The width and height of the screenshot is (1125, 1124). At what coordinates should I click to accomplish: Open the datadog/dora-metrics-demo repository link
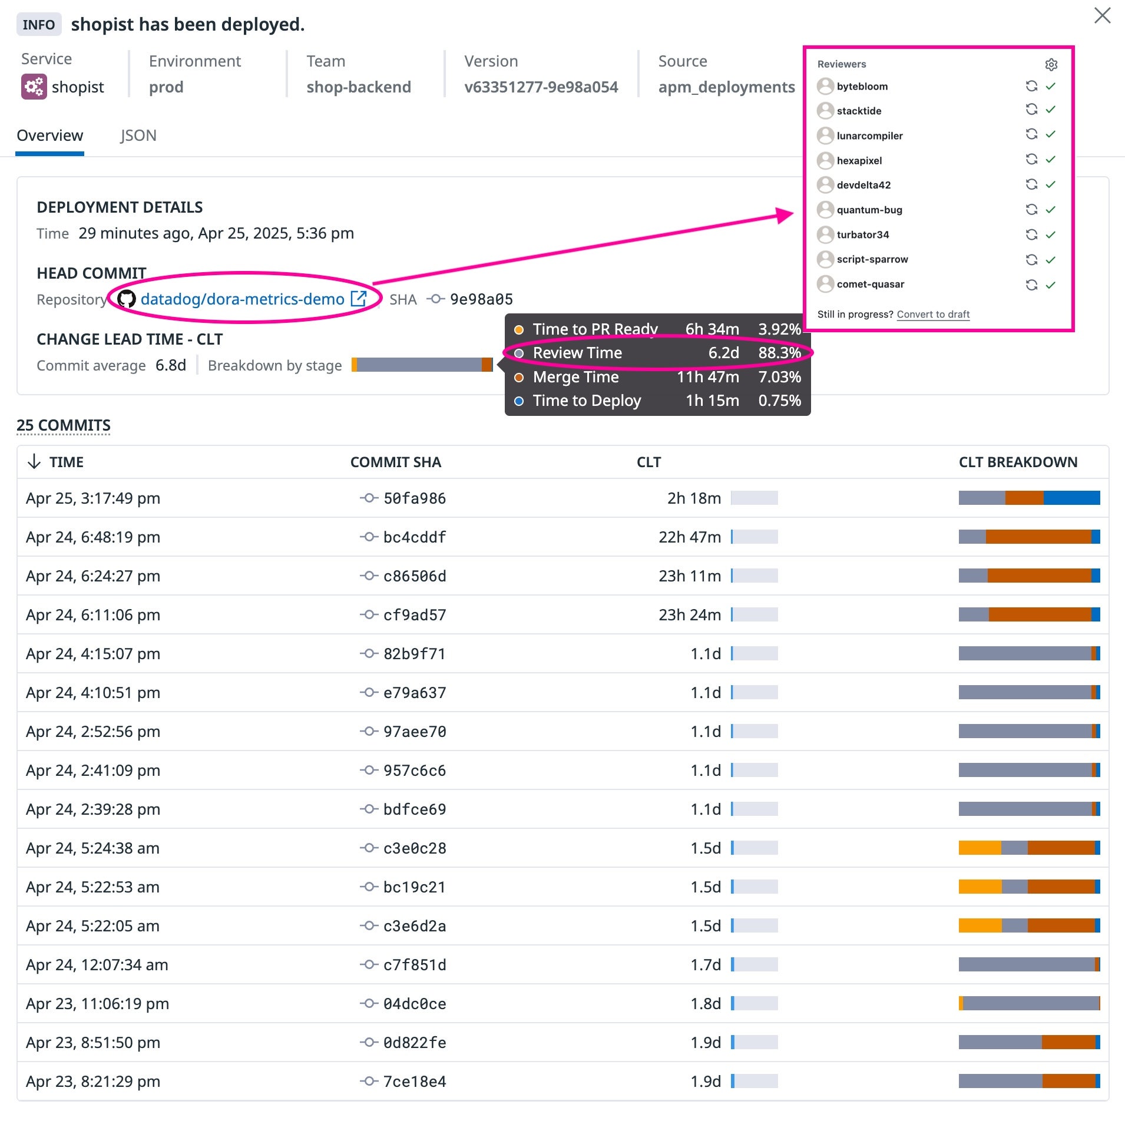tap(243, 299)
